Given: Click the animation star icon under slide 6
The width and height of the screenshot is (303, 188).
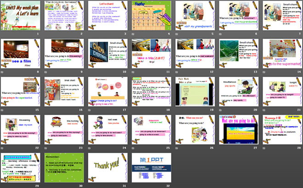Looking at the screenshot, I should [220, 34].
